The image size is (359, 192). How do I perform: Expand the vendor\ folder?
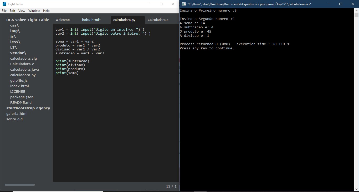point(18,53)
